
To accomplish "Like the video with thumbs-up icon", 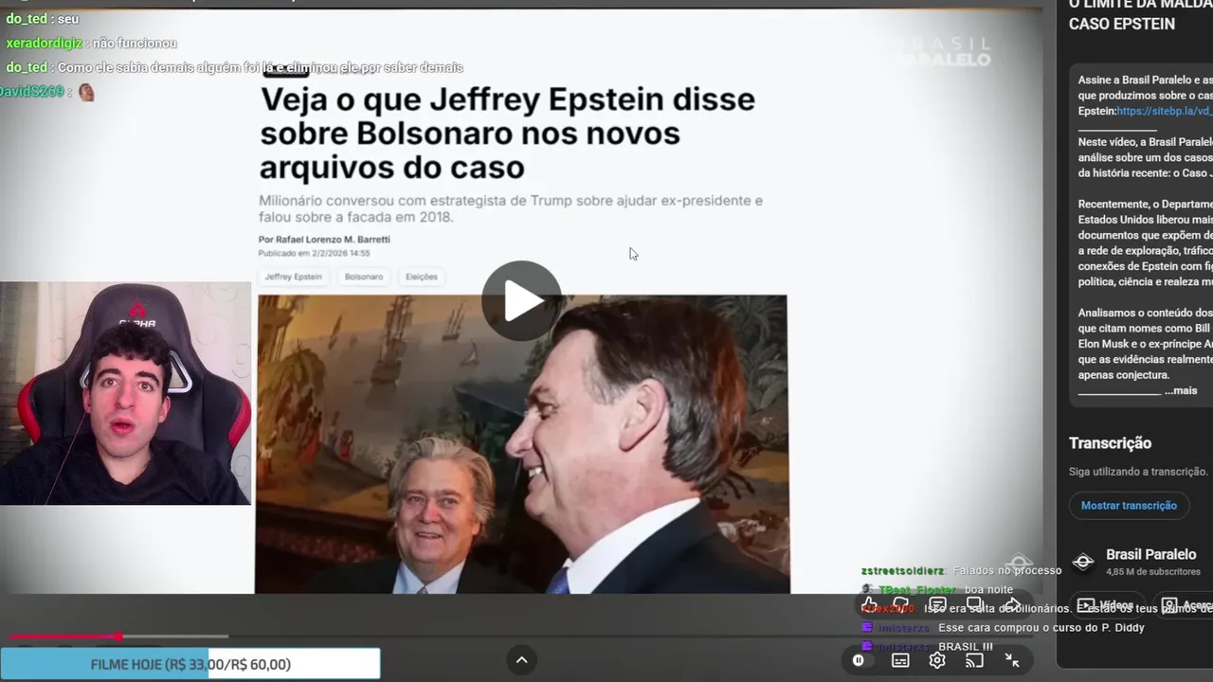I will (x=869, y=604).
